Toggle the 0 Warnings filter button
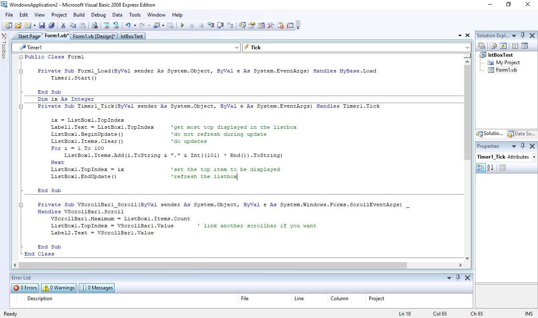Image resolution: width=538 pixels, height=318 pixels. pyautogui.click(x=59, y=288)
